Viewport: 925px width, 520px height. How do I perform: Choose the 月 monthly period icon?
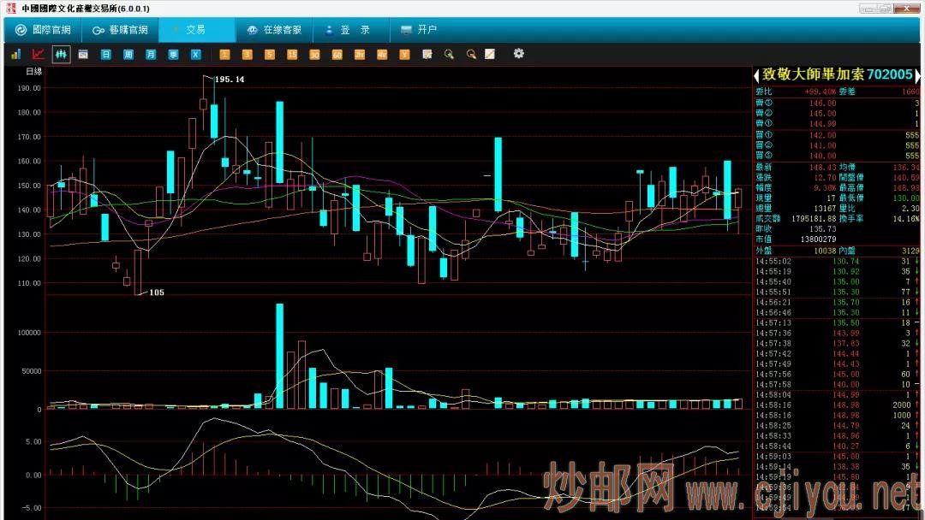151,54
